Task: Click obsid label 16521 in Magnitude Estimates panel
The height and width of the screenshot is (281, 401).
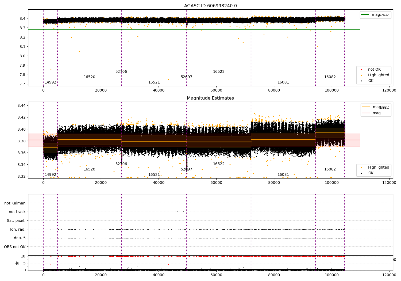Action: [154, 175]
